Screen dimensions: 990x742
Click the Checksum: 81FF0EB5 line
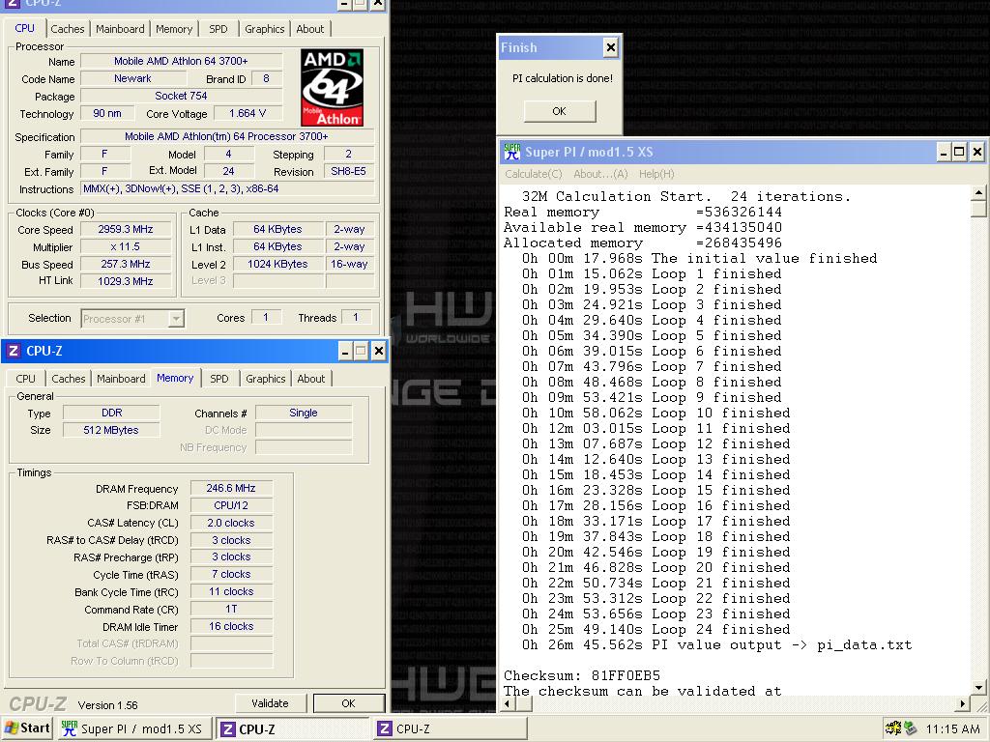(x=581, y=675)
